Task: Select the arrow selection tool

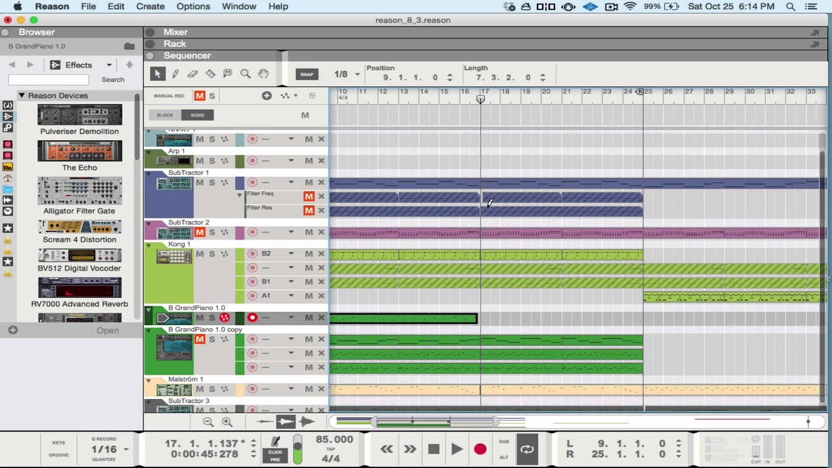Action: point(157,74)
